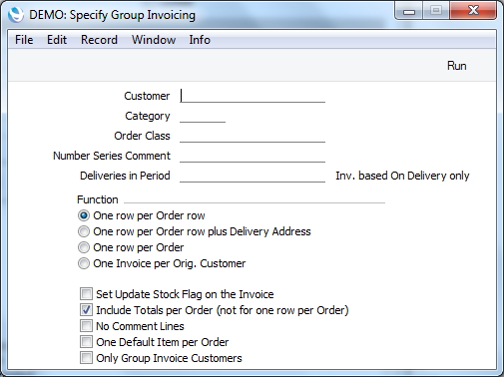
Task: Open the Window menu
Action: pyautogui.click(x=154, y=40)
